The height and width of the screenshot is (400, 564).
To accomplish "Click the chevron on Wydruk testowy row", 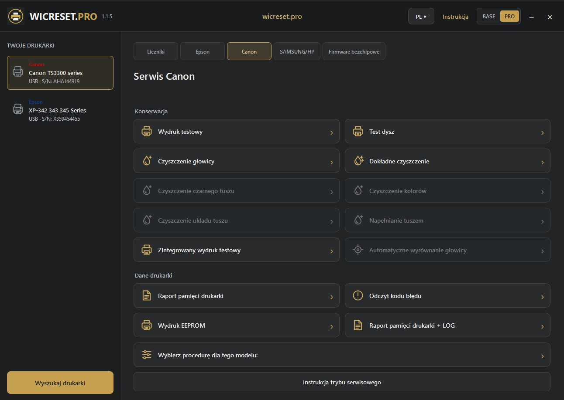I will pos(332,132).
